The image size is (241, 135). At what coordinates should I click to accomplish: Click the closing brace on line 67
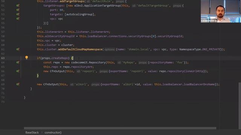point(38,76)
